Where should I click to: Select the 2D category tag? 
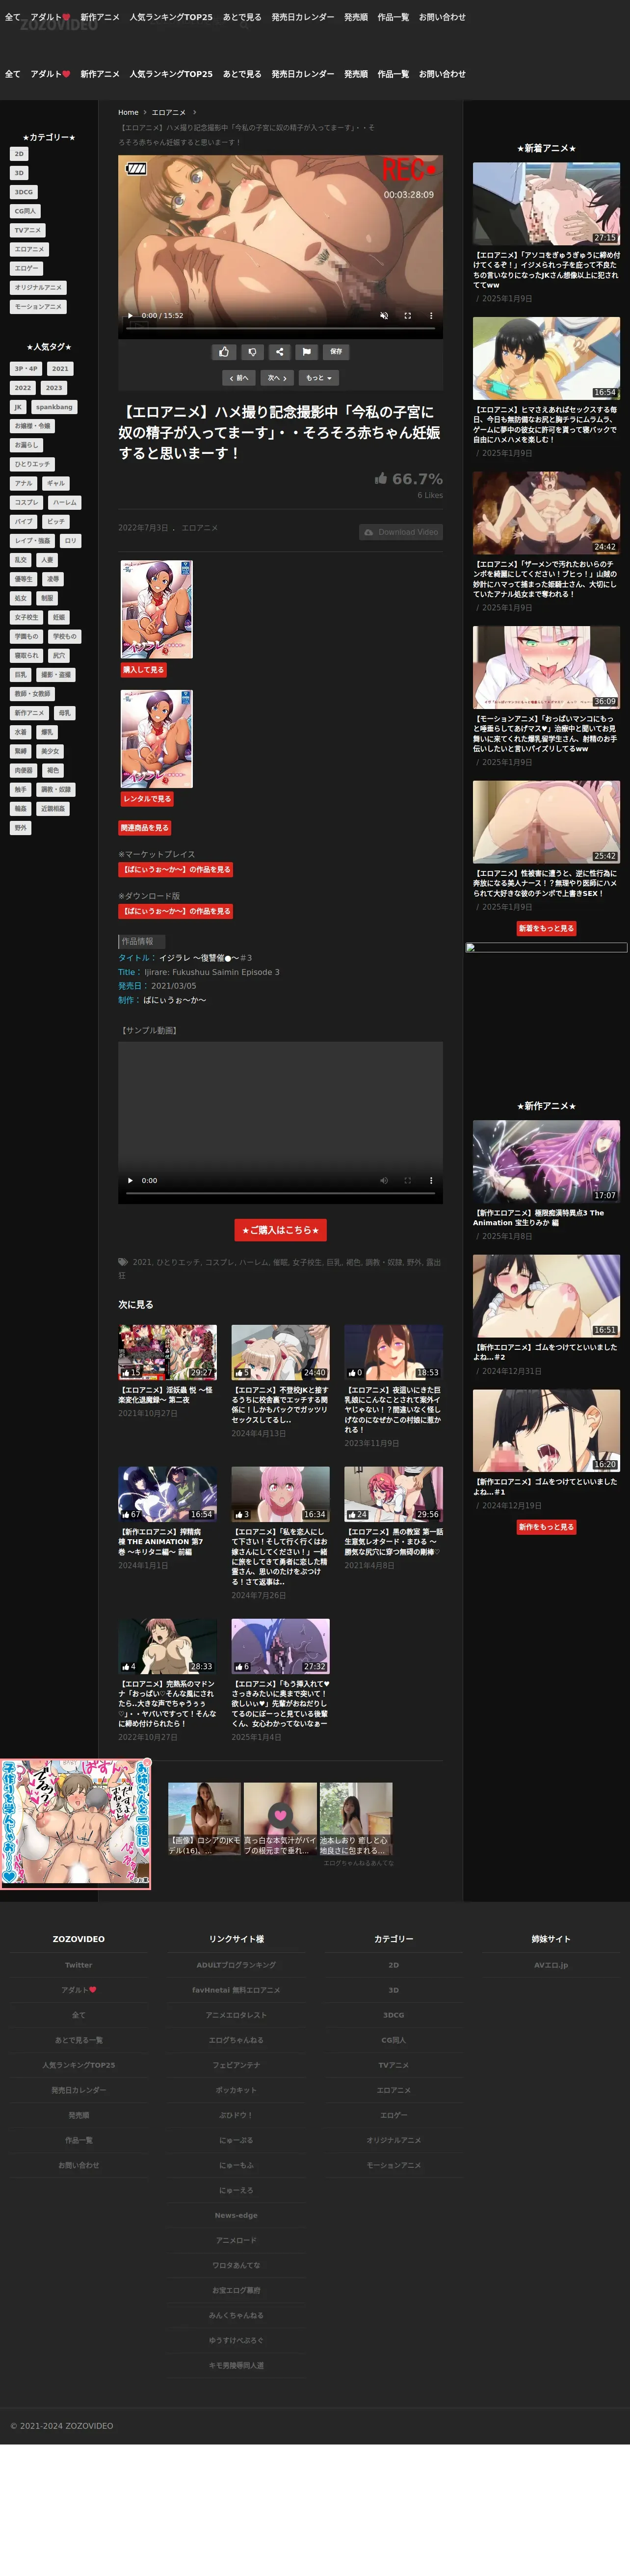(x=19, y=154)
